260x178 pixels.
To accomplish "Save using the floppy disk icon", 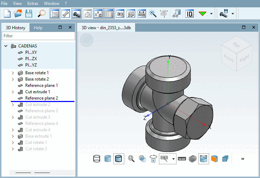I will [28, 14].
